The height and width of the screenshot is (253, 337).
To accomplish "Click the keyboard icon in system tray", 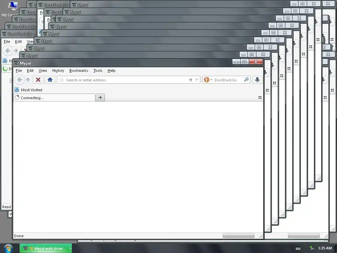I will [298, 248].
